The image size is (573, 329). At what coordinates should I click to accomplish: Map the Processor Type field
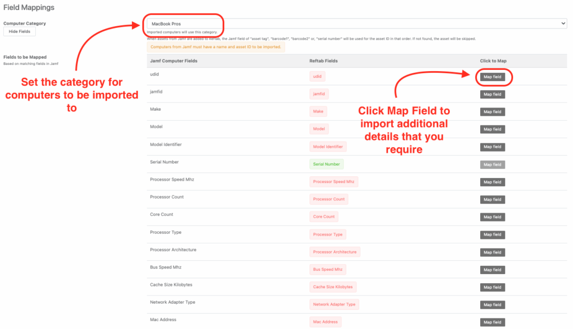pyautogui.click(x=492, y=234)
